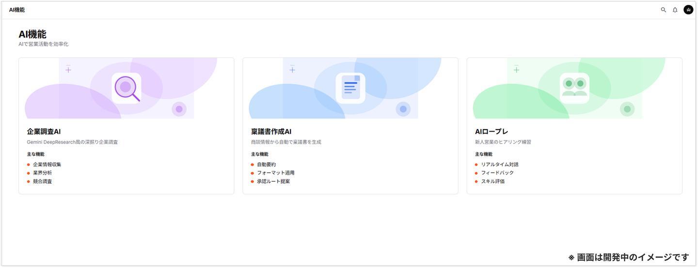Click 主な機能 label in 稟議書作成AI card

tap(259, 154)
